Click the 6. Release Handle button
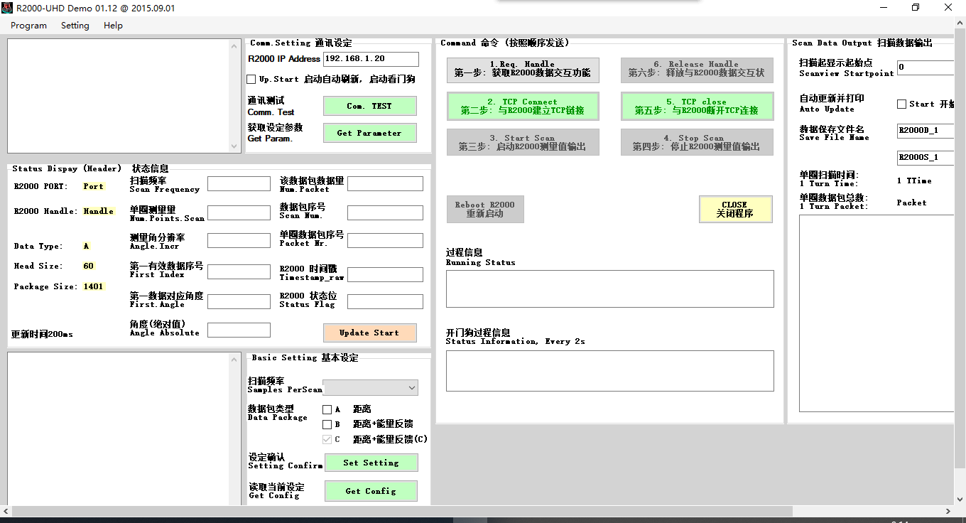Viewport: 966px width, 523px height. (x=697, y=69)
